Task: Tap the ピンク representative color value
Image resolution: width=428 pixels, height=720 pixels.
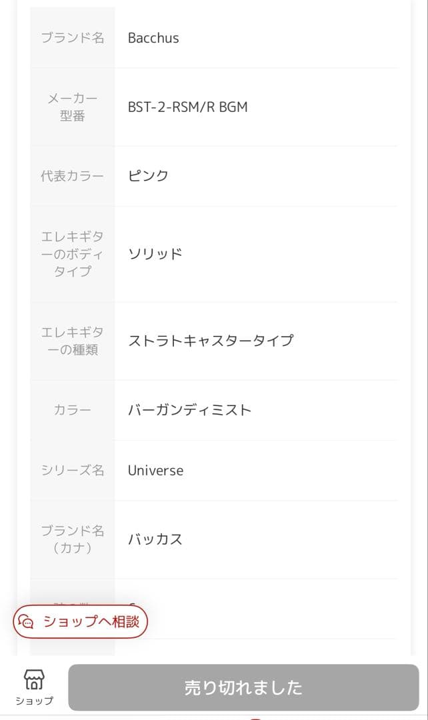Action: click(147, 176)
